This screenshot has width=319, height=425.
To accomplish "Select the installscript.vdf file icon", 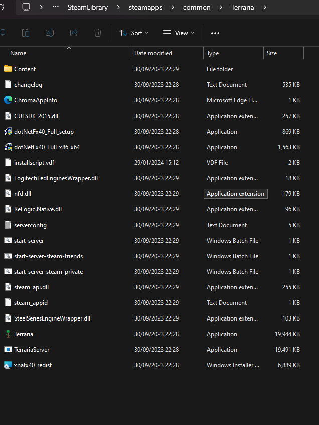I will pyautogui.click(x=8, y=162).
